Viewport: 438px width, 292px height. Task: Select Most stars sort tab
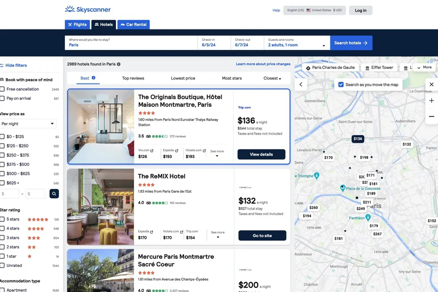(x=232, y=78)
